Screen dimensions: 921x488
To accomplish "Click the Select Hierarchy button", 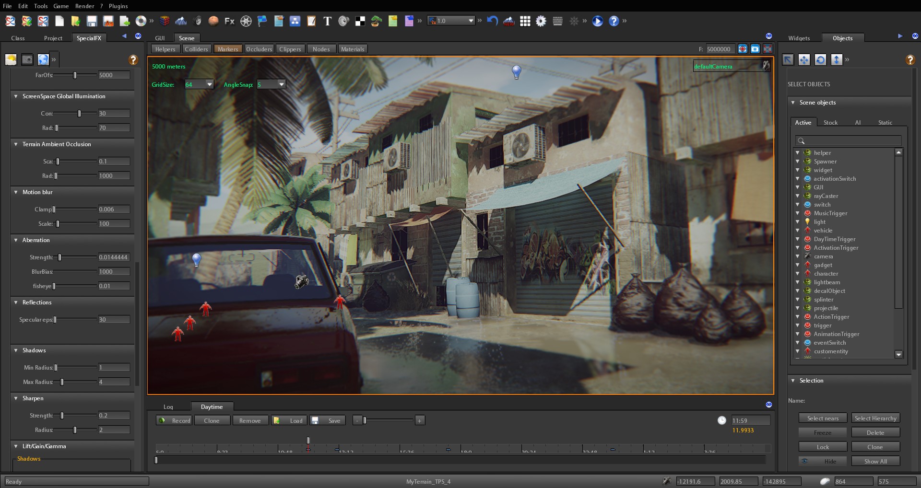I will [x=876, y=418].
